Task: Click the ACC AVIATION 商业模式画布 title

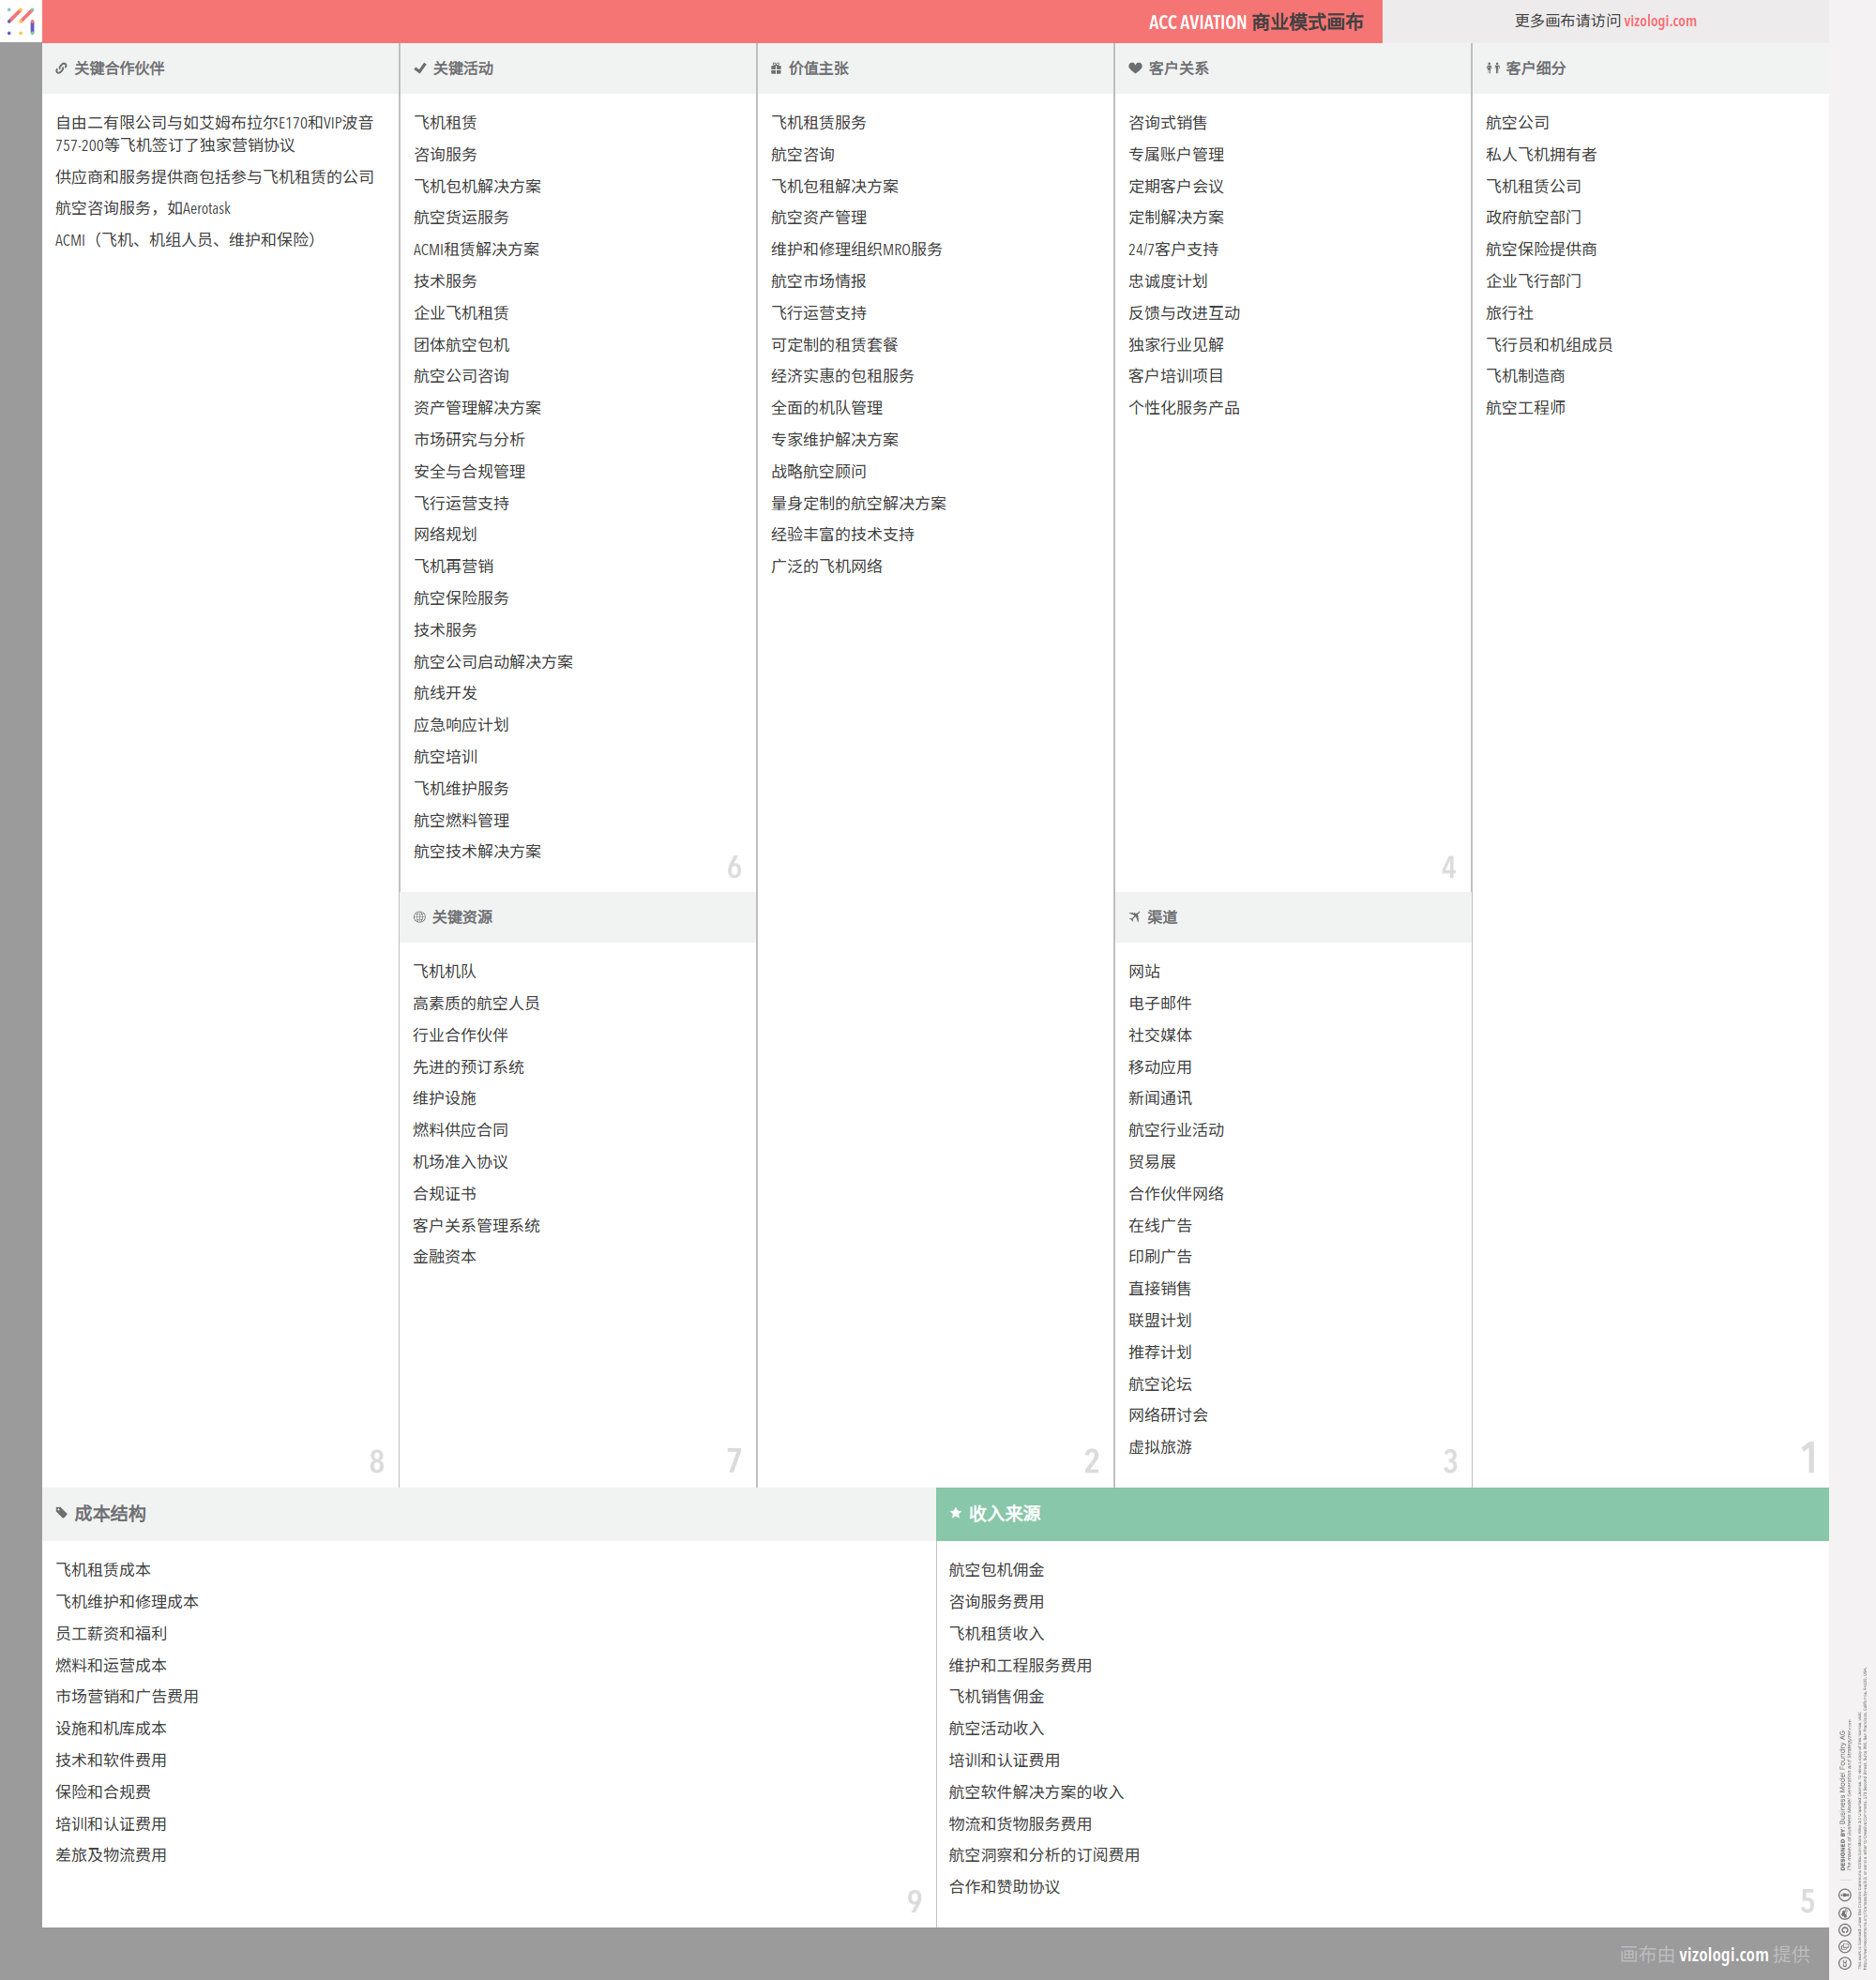Action: (x=1255, y=22)
